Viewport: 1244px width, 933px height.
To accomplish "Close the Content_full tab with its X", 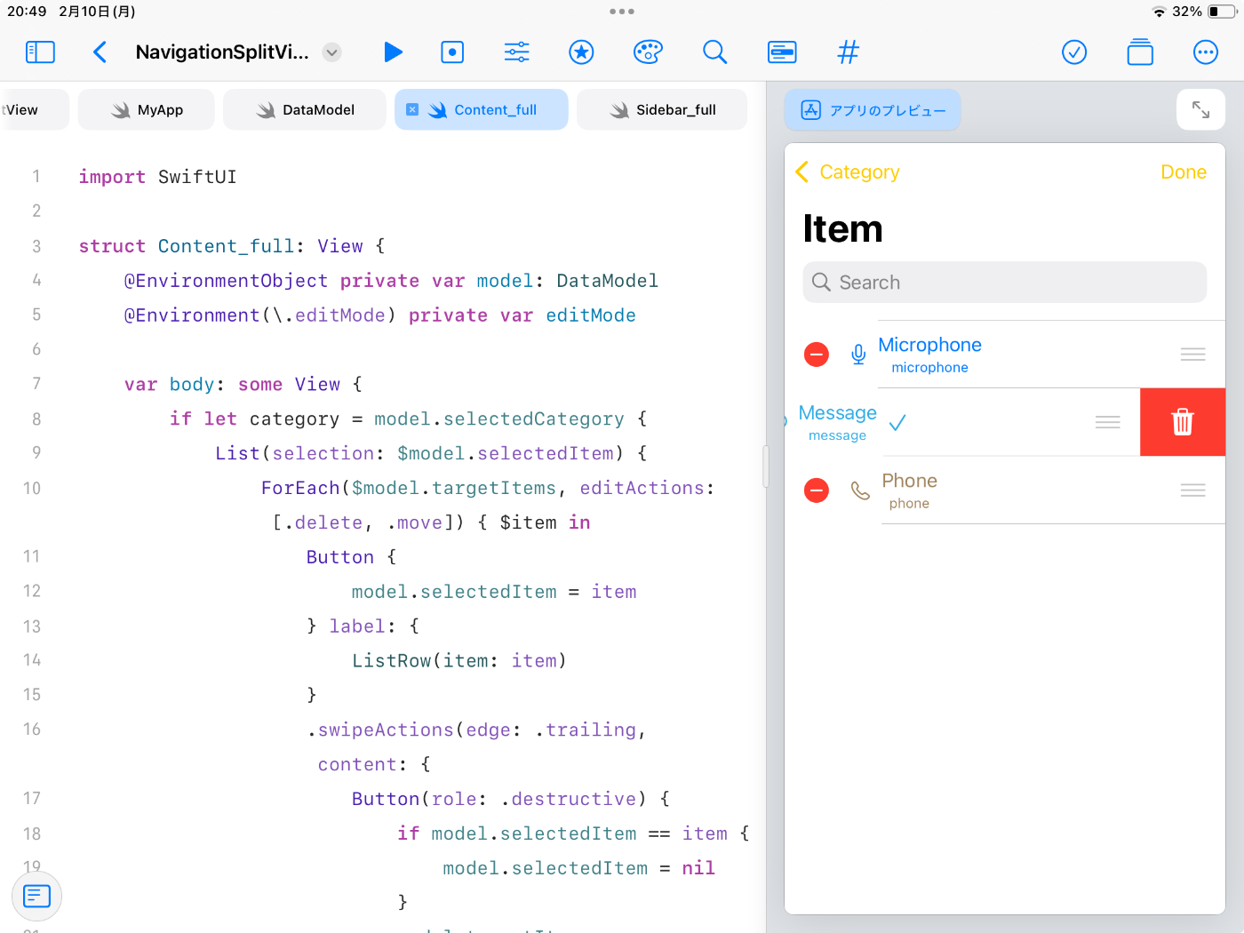I will pyautogui.click(x=412, y=109).
